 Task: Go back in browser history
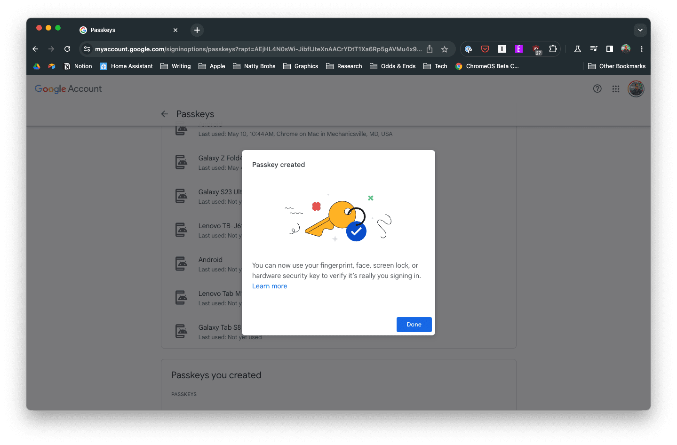pos(35,49)
